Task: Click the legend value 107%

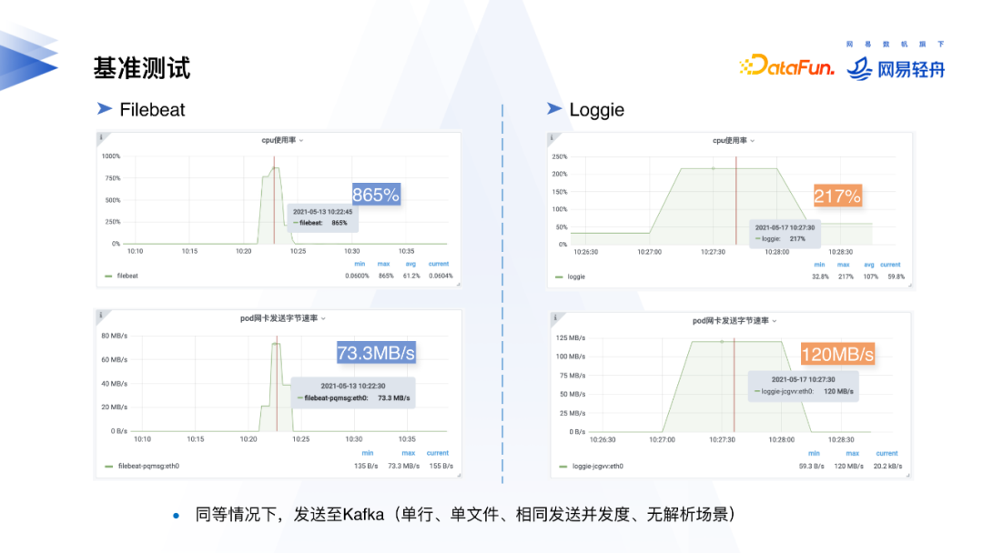Action: pos(871,276)
